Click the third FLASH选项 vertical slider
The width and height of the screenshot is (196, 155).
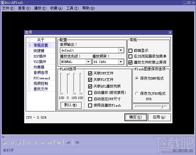coord(74,84)
